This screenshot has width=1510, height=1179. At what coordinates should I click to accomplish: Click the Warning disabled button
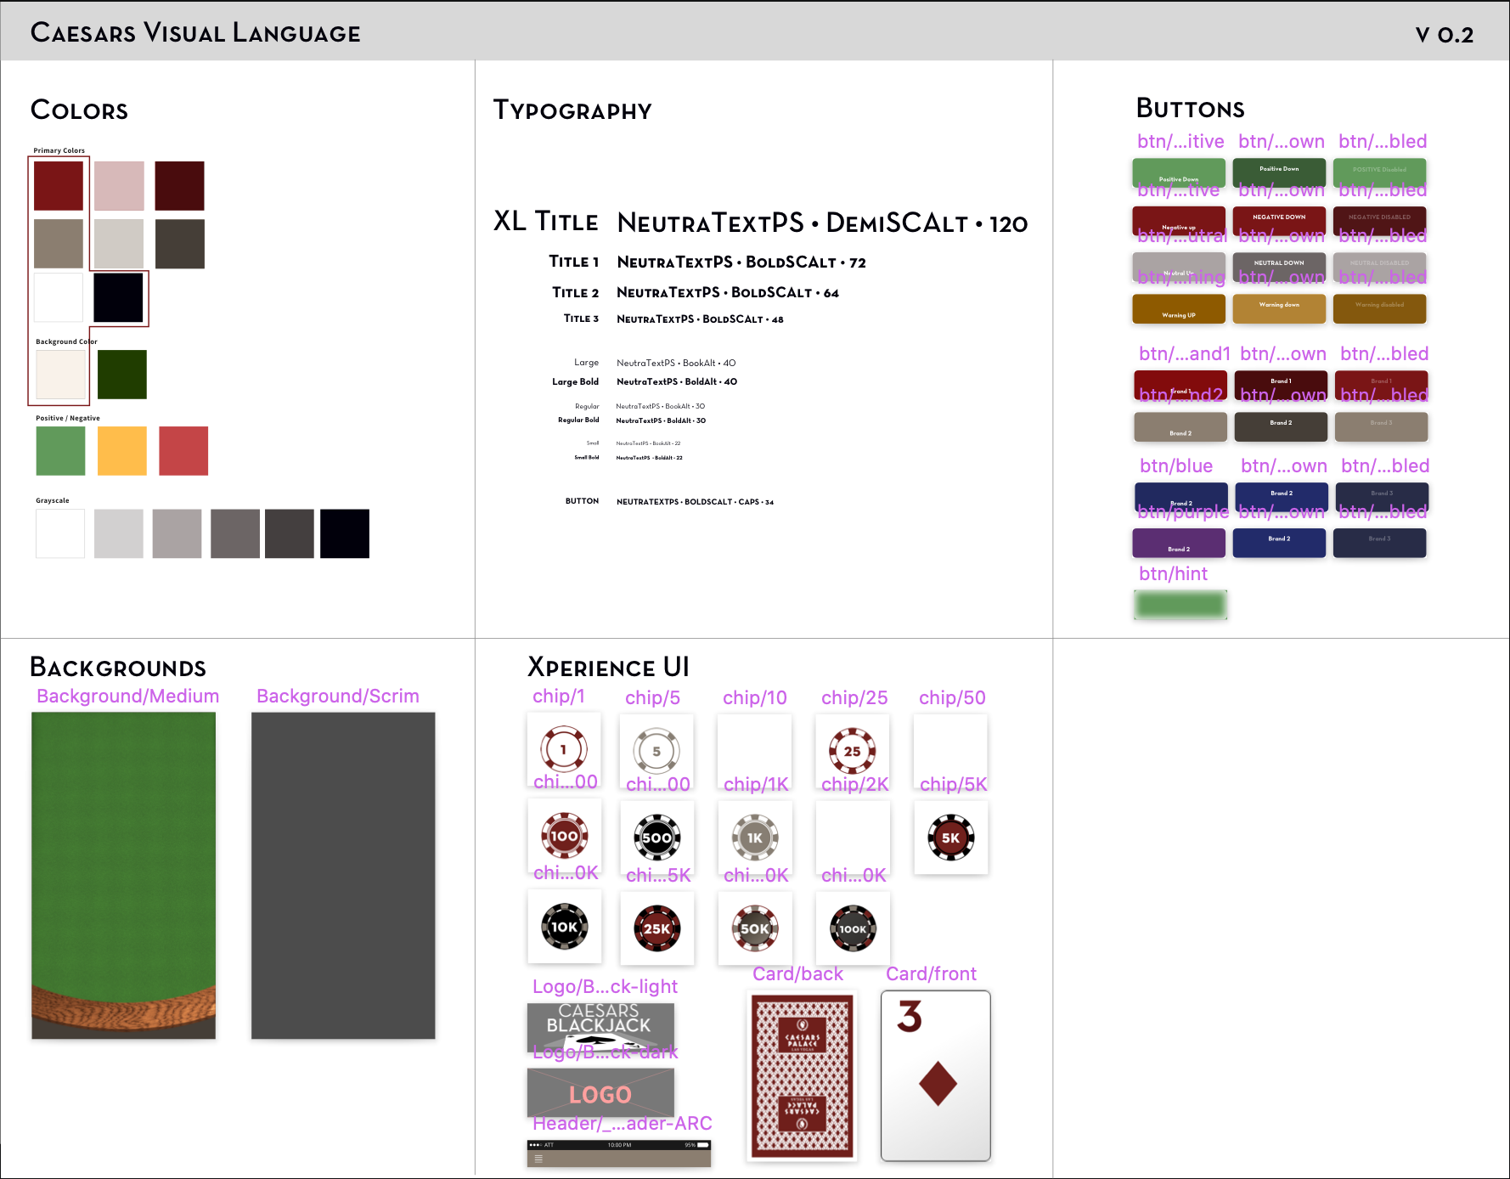1379,309
